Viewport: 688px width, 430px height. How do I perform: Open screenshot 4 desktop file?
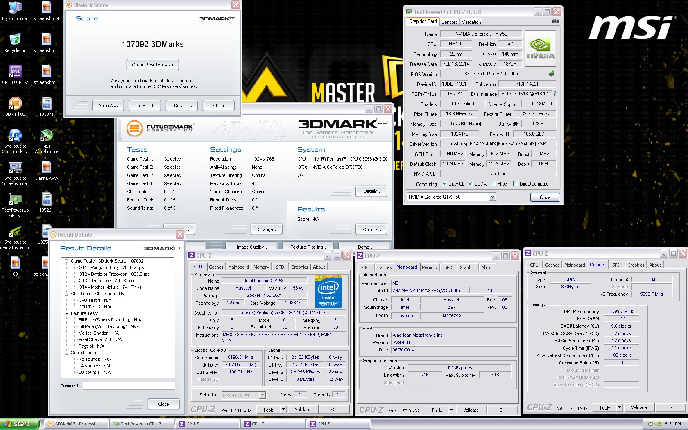click(46, 11)
